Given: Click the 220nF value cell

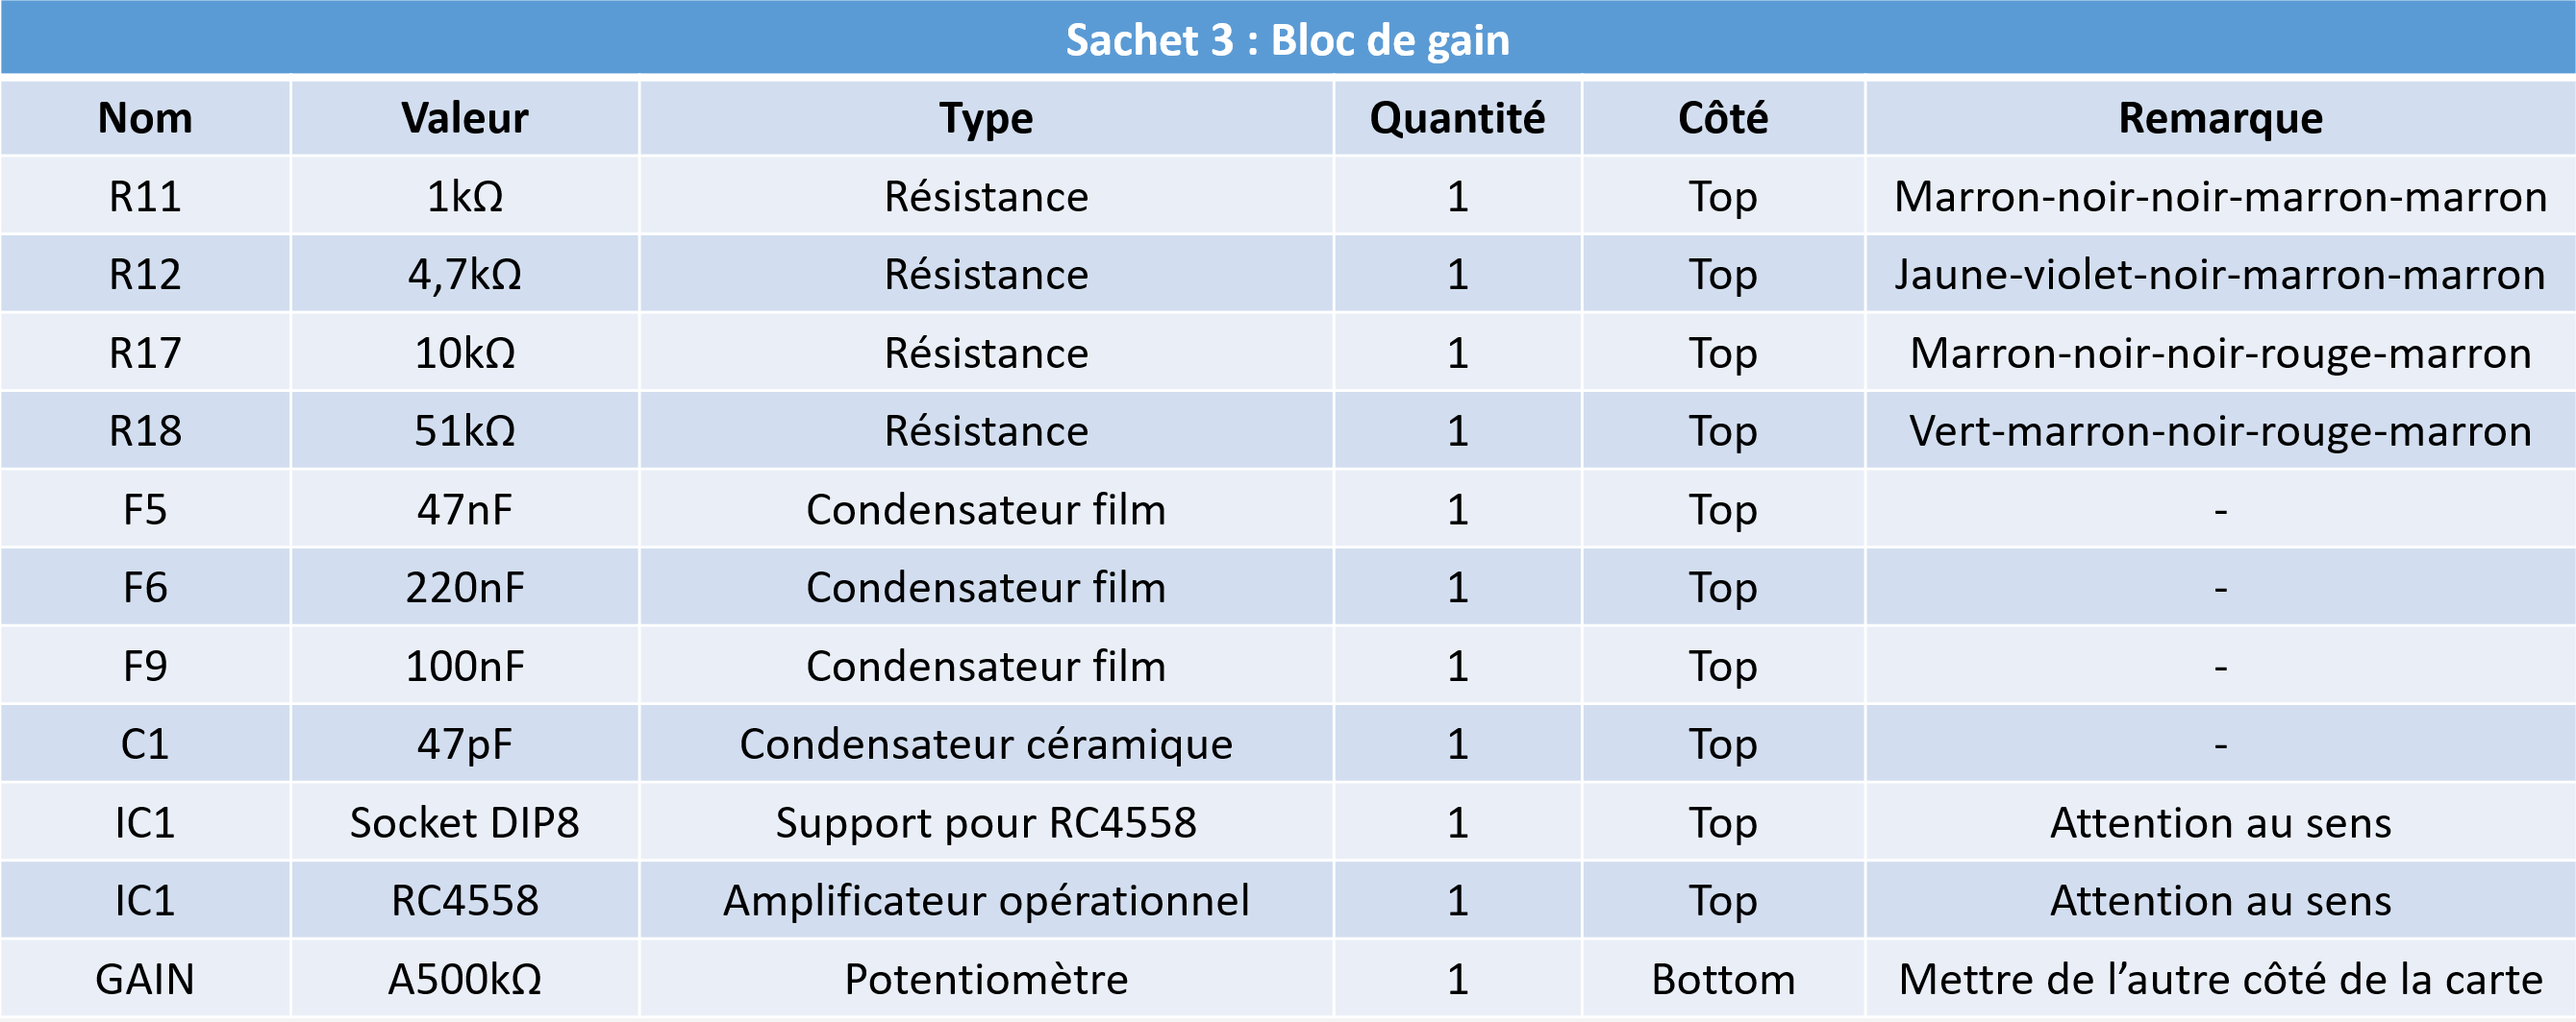Looking at the screenshot, I should (464, 588).
